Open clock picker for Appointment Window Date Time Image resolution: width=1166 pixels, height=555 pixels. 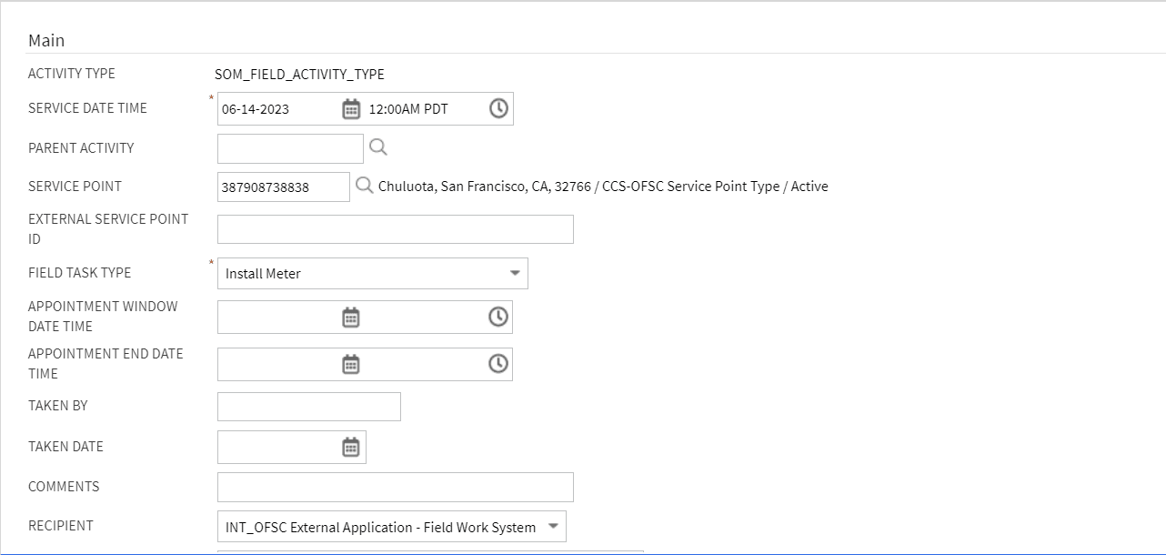coord(498,316)
